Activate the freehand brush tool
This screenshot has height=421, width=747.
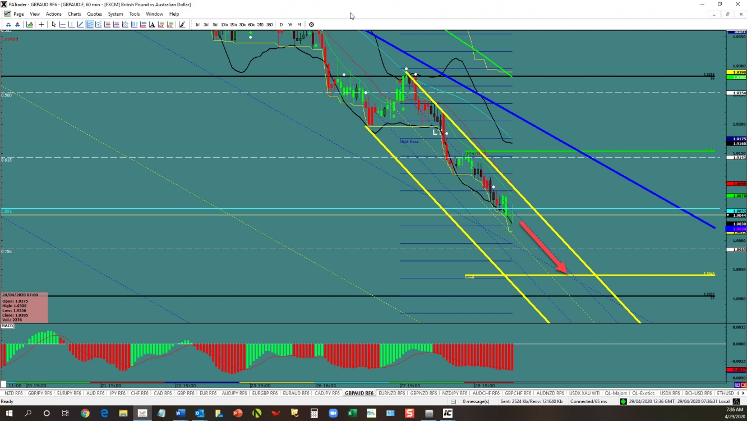(x=182, y=24)
